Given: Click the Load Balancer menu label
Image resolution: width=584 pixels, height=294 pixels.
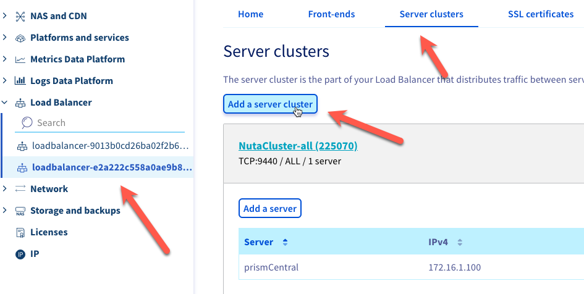Looking at the screenshot, I should [61, 103].
